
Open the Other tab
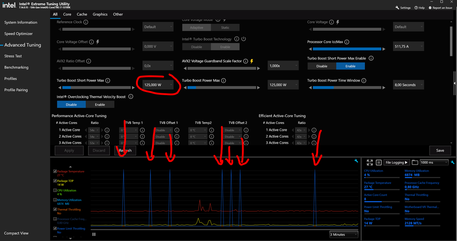coord(118,14)
